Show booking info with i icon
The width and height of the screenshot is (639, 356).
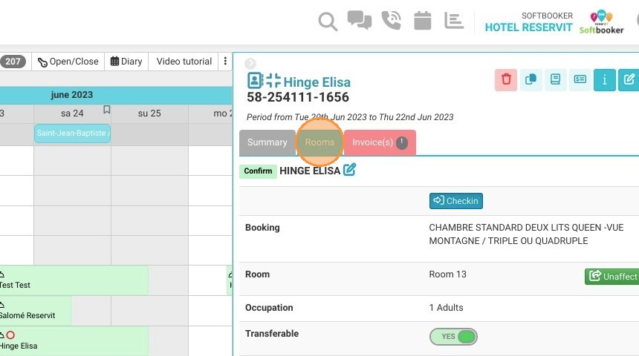click(604, 80)
